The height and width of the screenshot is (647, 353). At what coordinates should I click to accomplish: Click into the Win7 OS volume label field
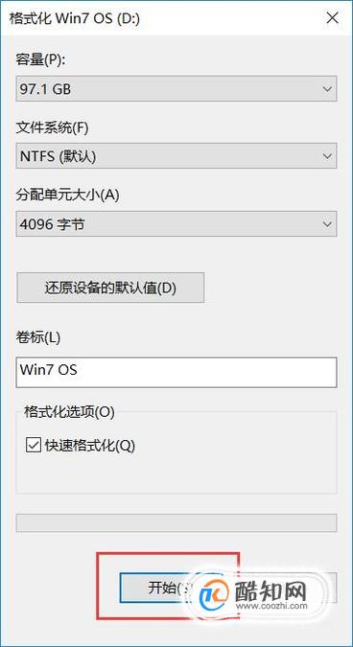click(x=176, y=373)
